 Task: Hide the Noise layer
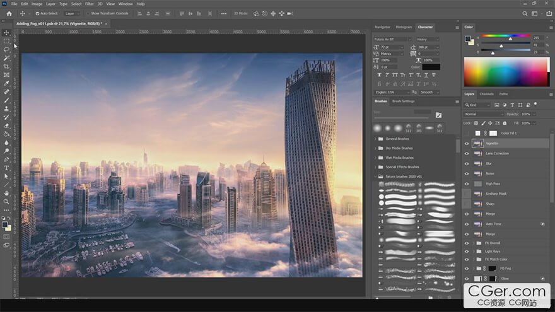tap(467, 174)
